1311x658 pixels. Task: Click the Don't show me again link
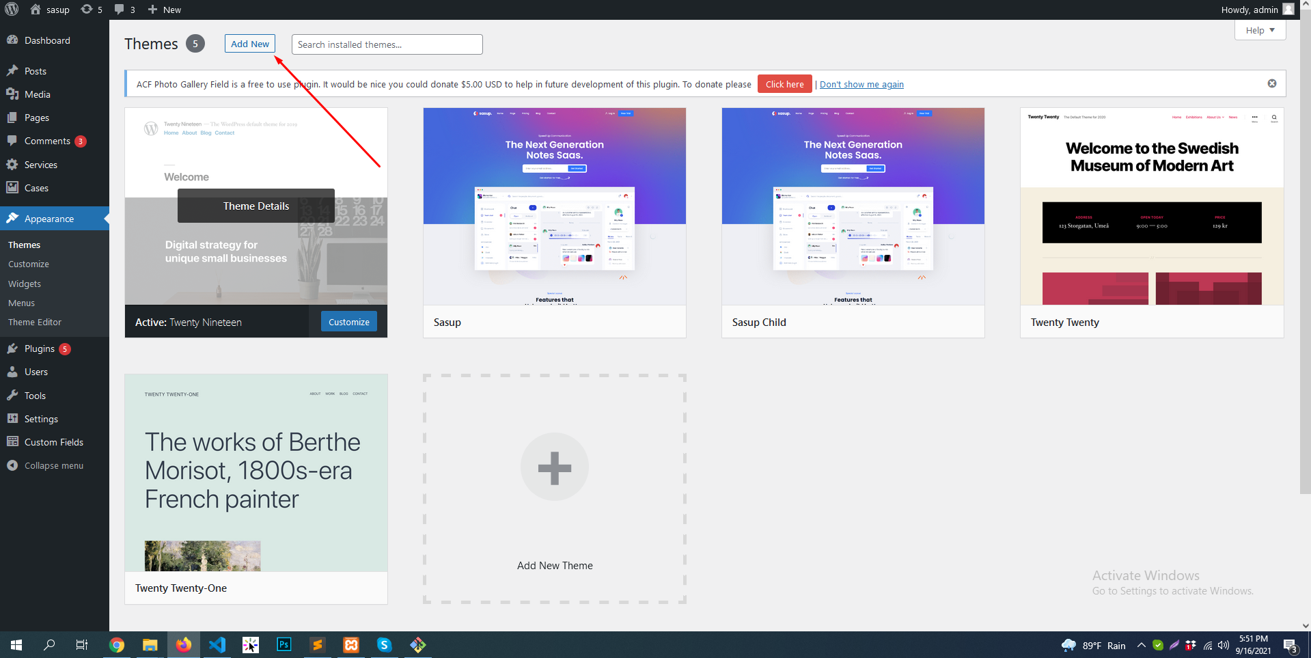tap(861, 84)
